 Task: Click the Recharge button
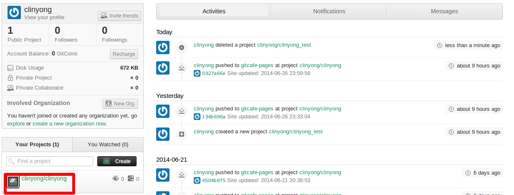[124, 54]
